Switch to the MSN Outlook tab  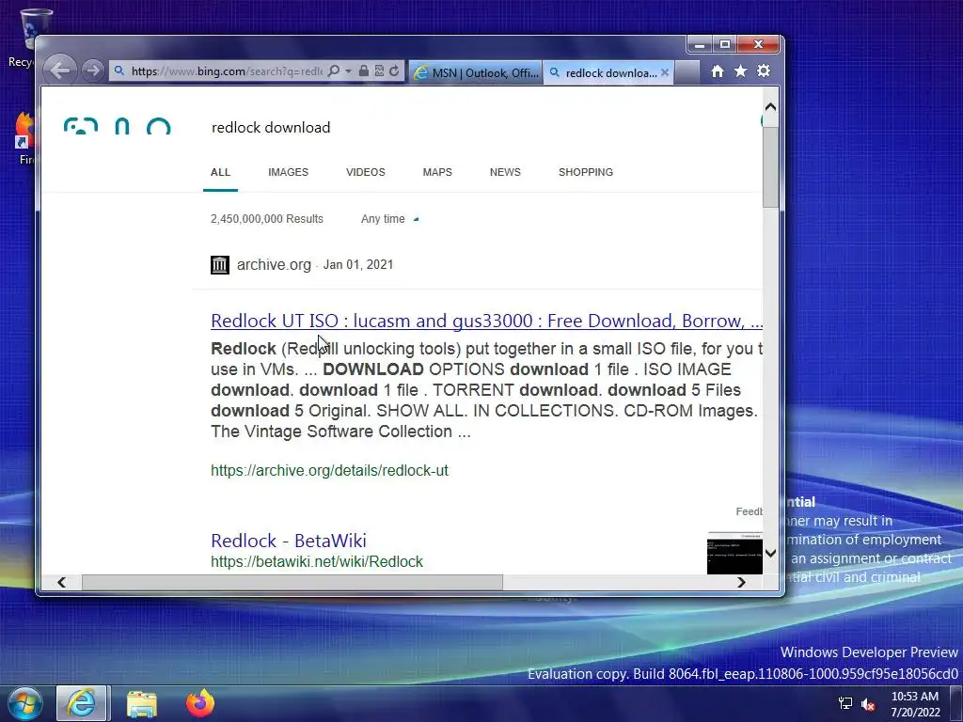tap(476, 72)
